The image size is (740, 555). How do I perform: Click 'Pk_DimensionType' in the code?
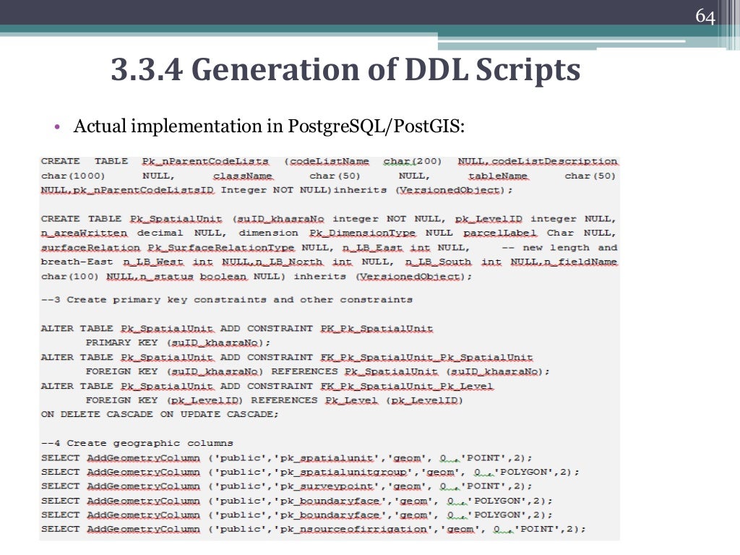363,233
